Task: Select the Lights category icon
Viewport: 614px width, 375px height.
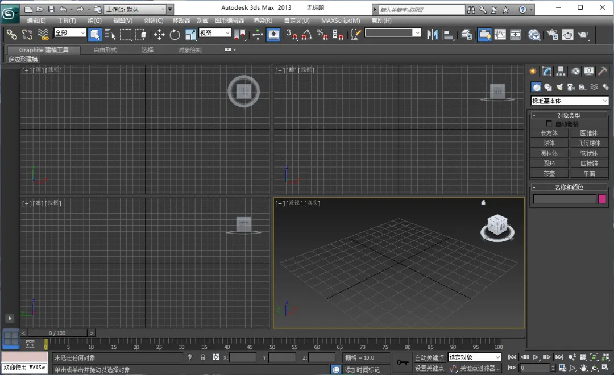Action: tap(559, 87)
